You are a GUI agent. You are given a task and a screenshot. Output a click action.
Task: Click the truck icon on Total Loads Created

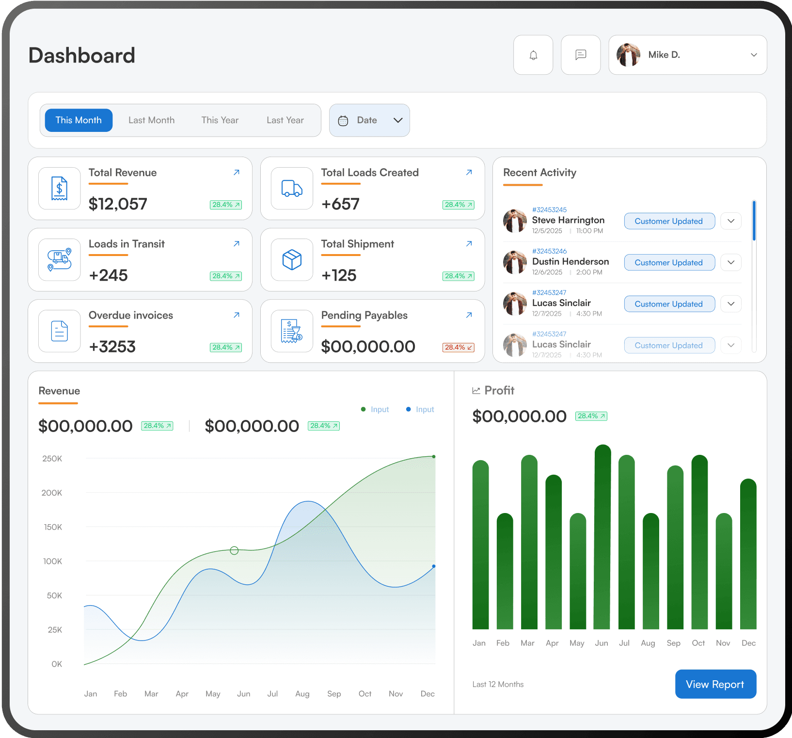[x=291, y=189]
